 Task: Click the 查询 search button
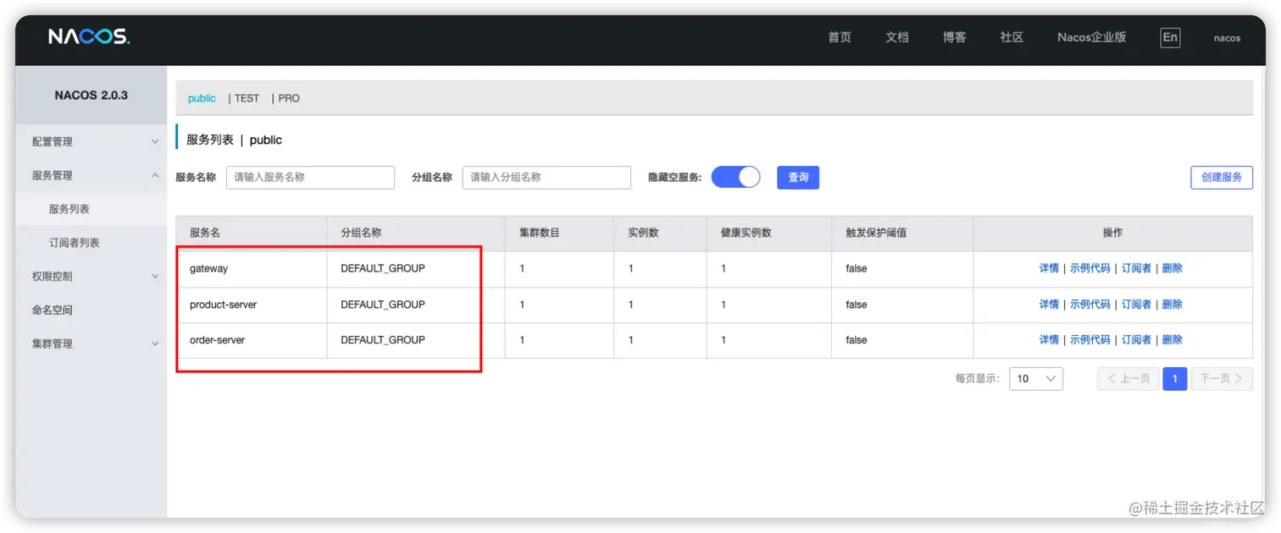798,177
